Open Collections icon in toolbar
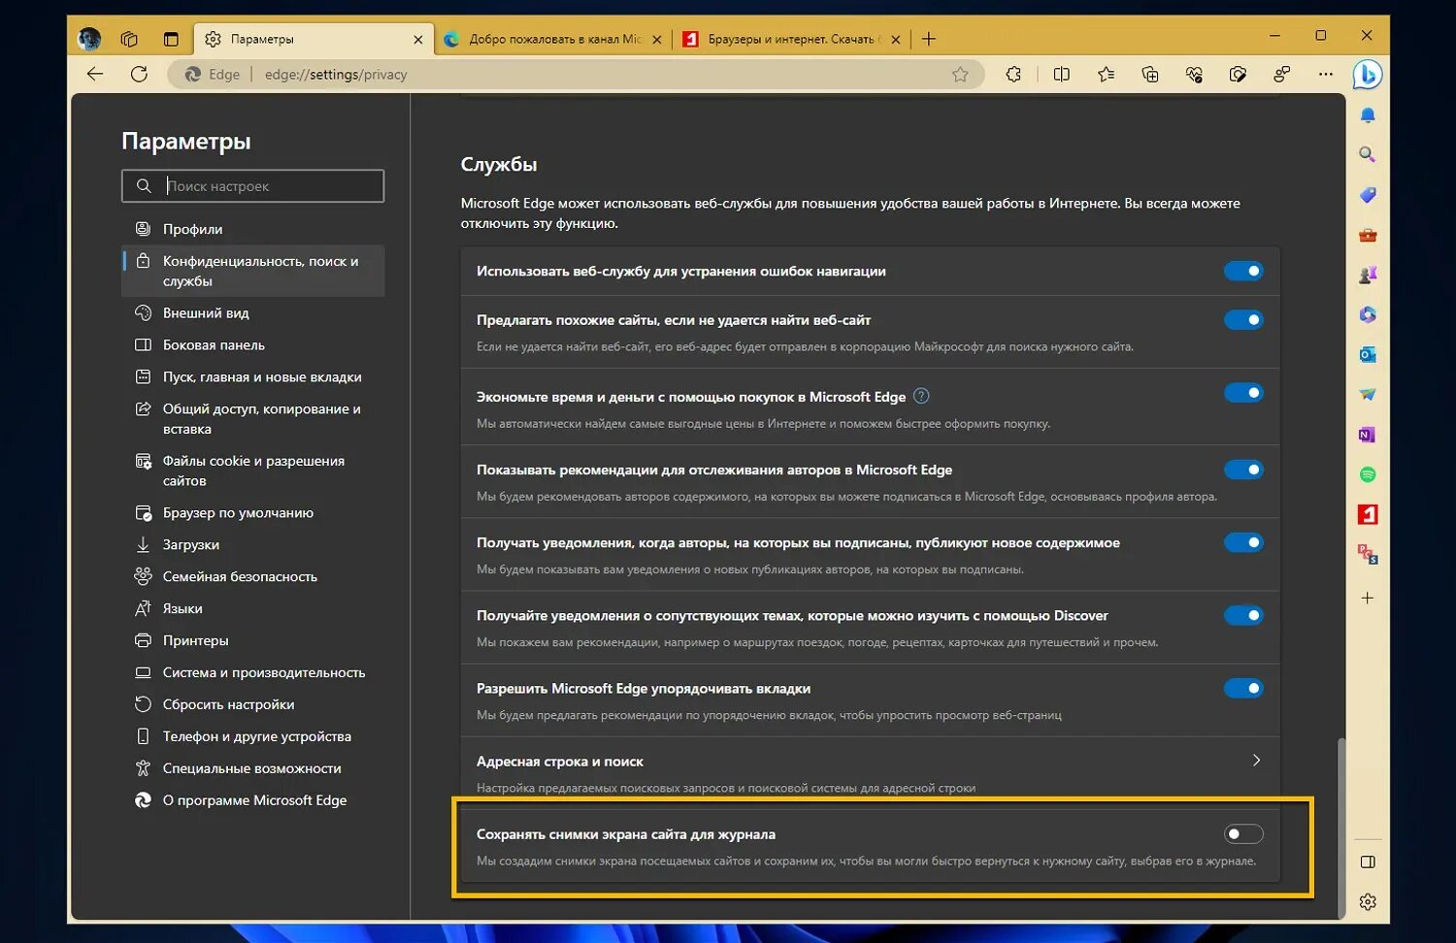Viewport: 1456px width, 943px height. (x=1150, y=74)
